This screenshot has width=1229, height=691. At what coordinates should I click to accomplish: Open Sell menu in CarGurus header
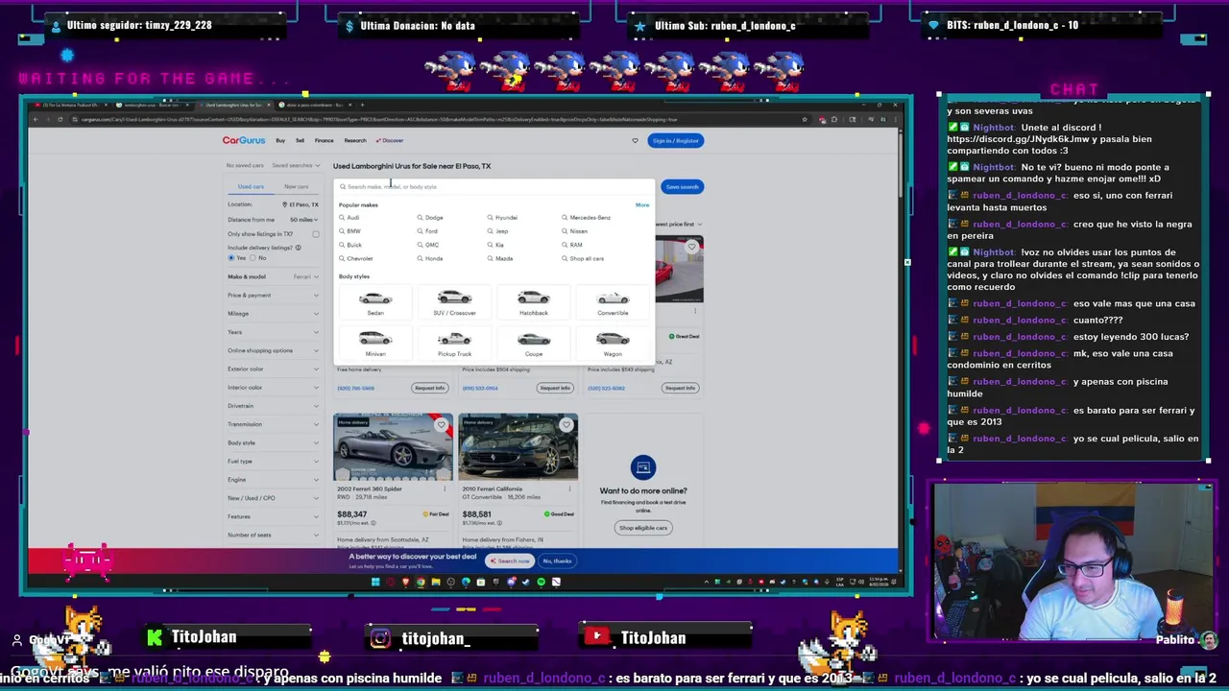pos(300,141)
